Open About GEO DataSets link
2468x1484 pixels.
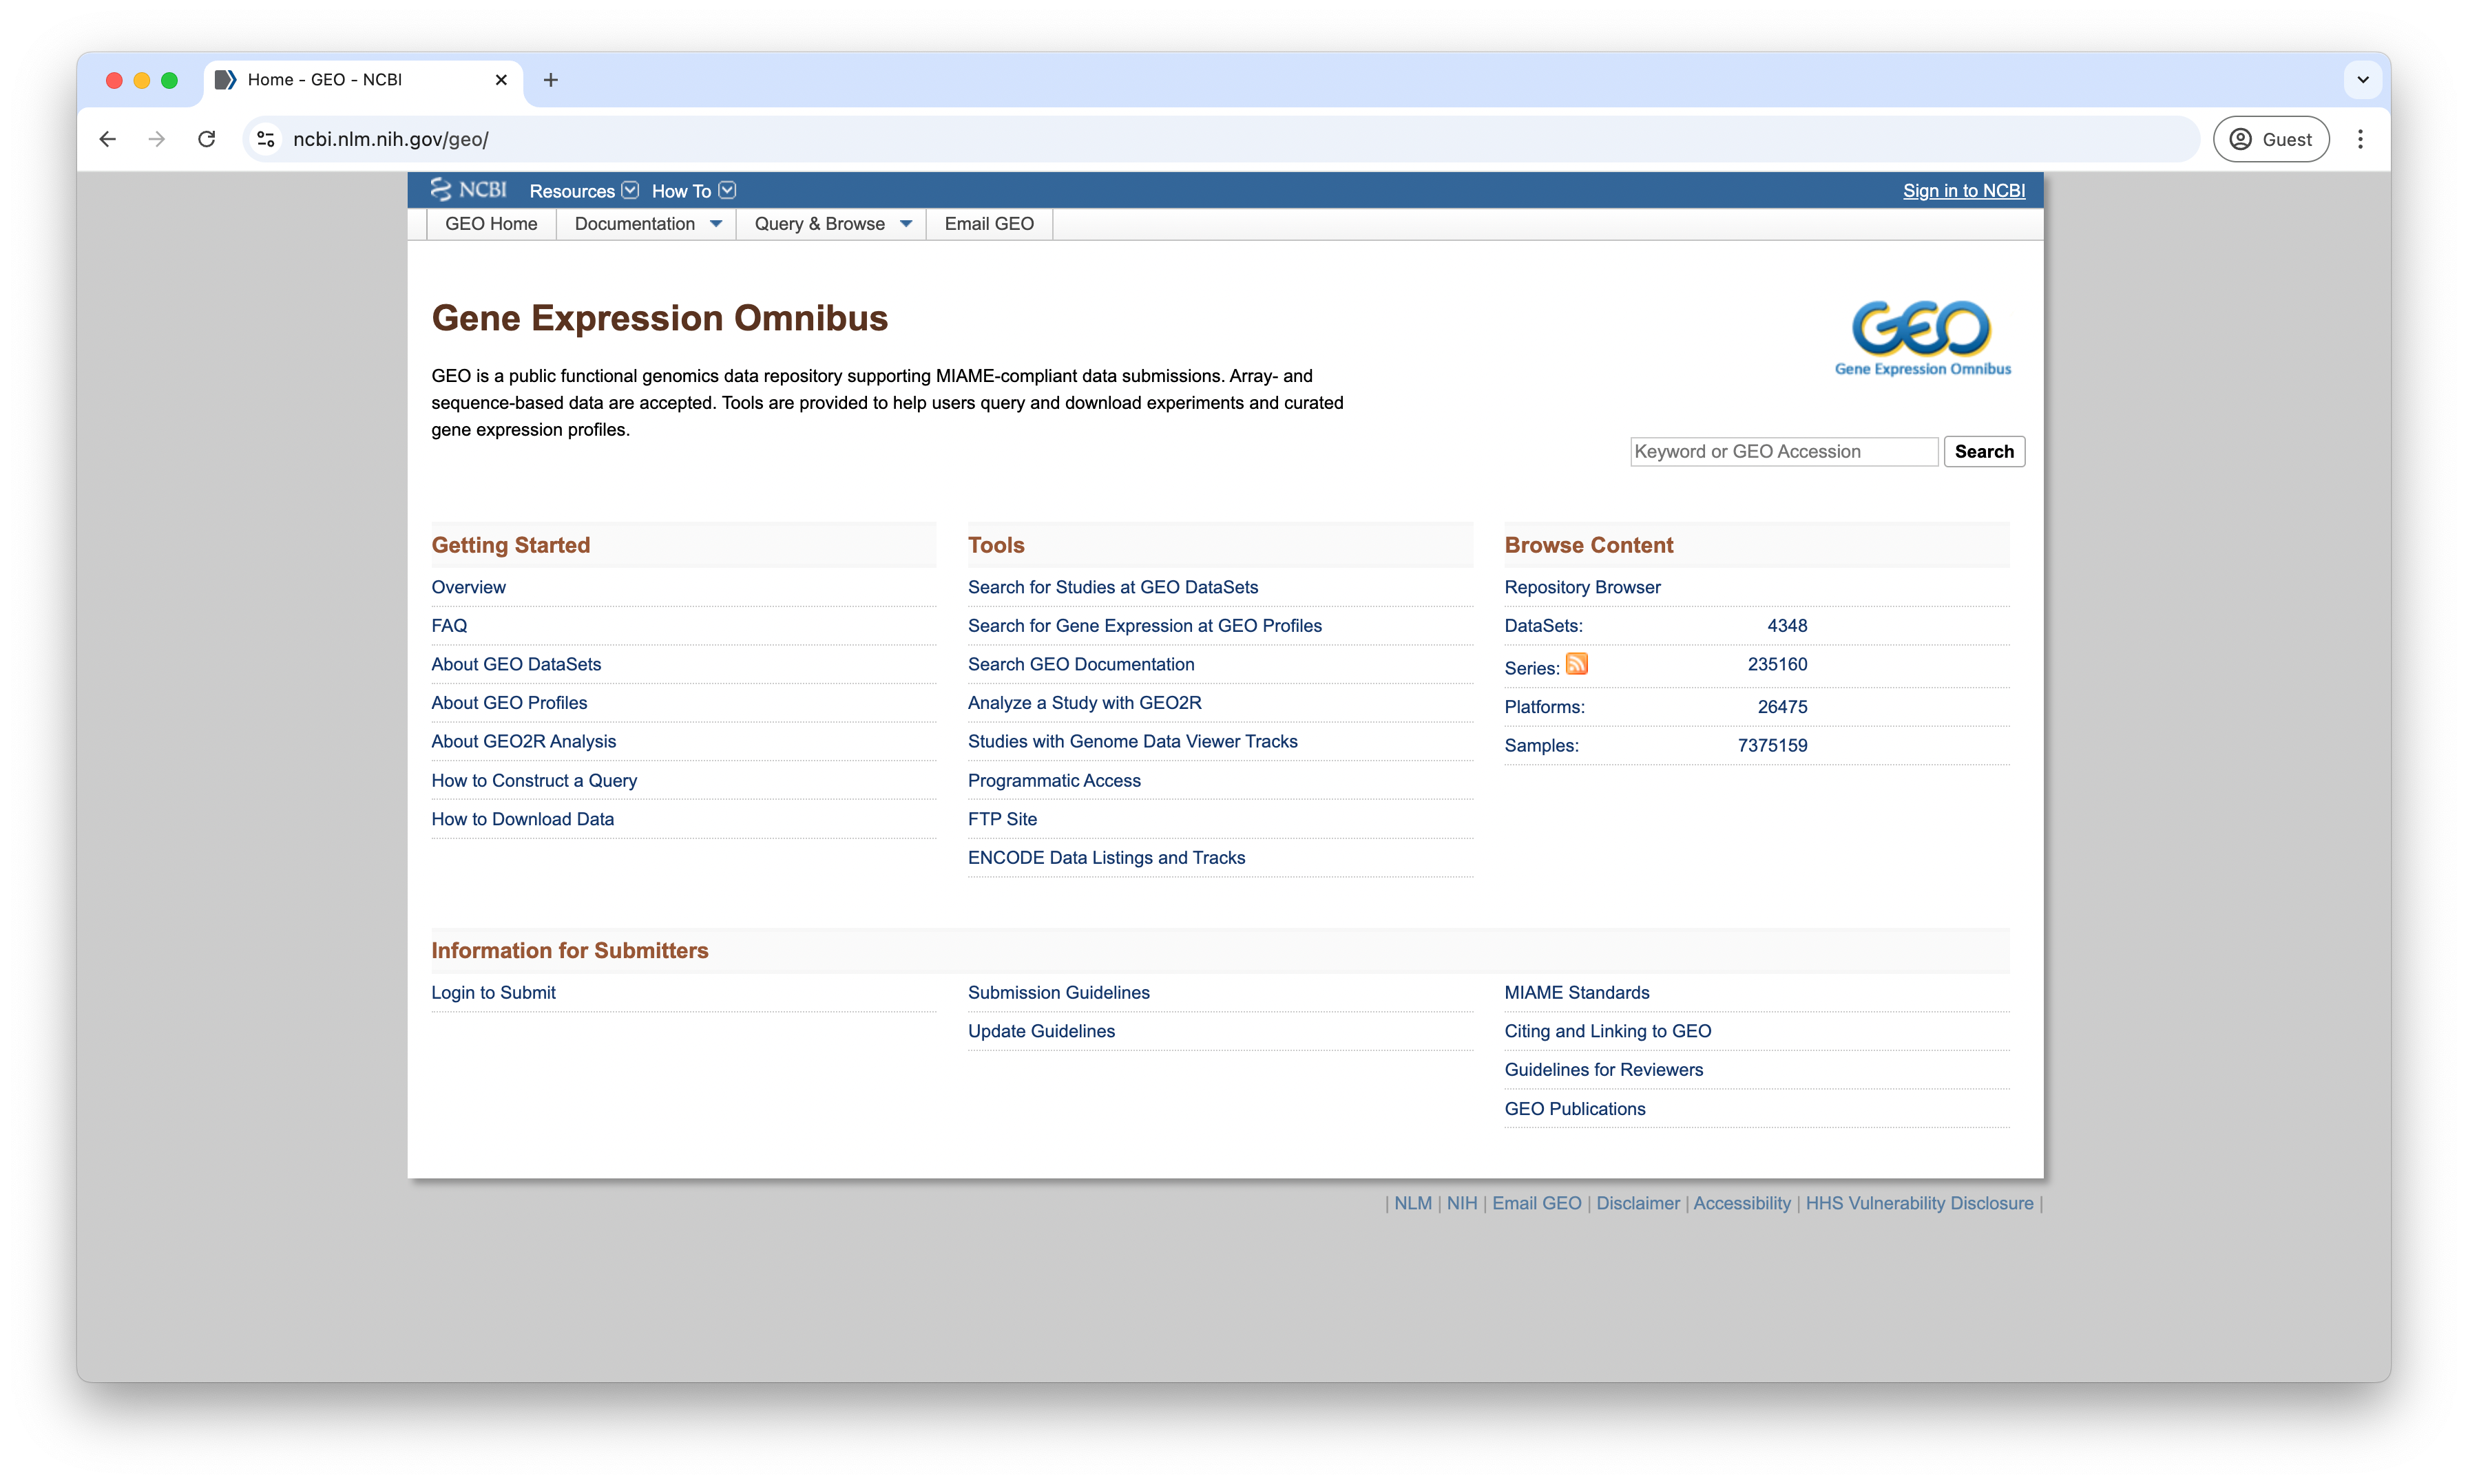click(x=516, y=664)
